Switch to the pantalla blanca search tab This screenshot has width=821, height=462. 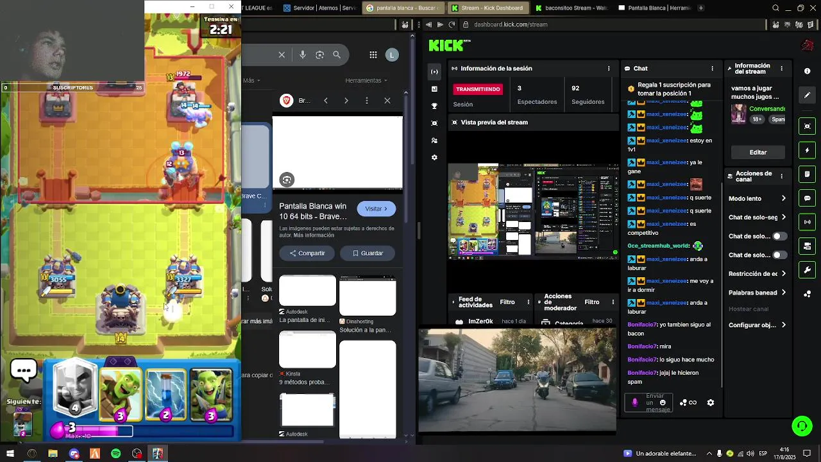(x=403, y=8)
